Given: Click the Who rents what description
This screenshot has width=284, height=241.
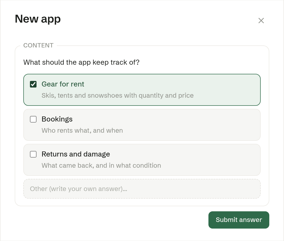Looking at the screenshot, I should pyautogui.click(x=82, y=130).
